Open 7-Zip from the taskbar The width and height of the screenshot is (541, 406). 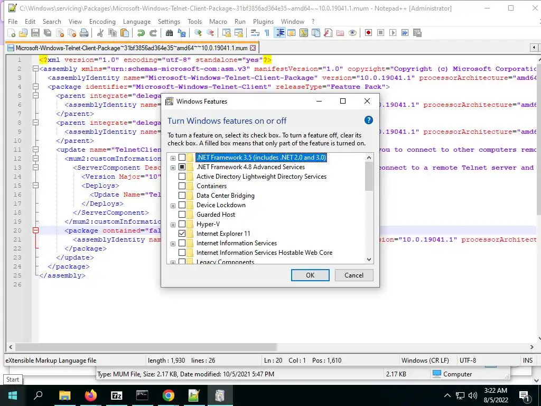[117, 395]
